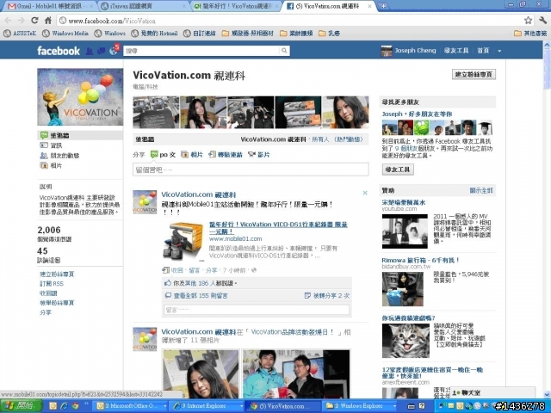Screen dimensions: 551x413
Task: Open the Hotmail bookmark
Action: pyautogui.click(x=154, y=34)
